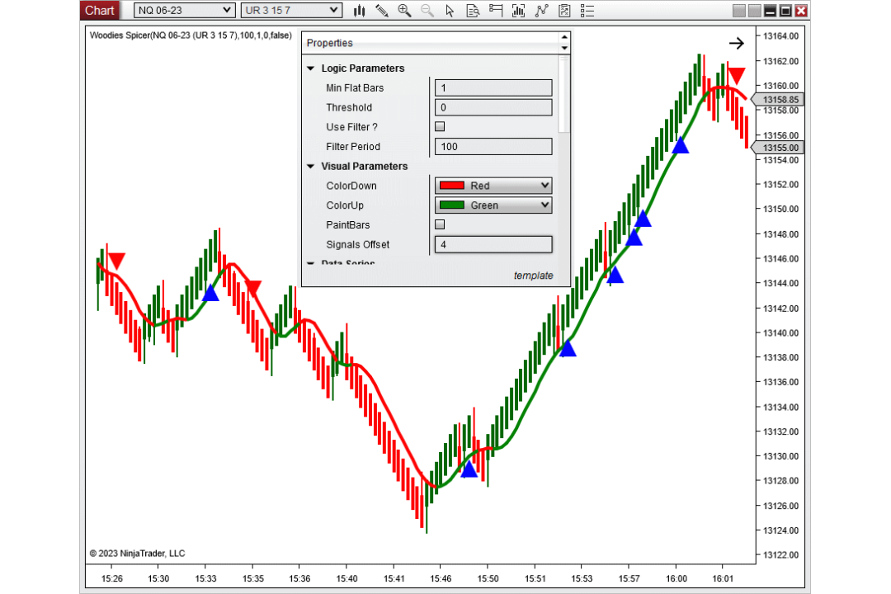Click the 13158.85 price marker
The height and width of the screenshot is (594, 891).
(x=776, y=100)
